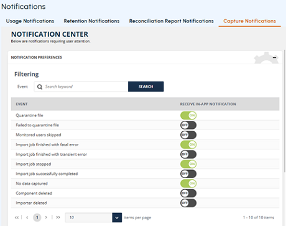Select Capture Notifications tab
Viewport: 286px width, 226px height.
pyautogui.click(x=249, y=21)
